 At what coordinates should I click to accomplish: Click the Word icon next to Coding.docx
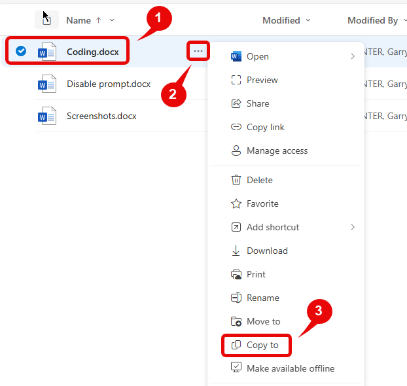click(x=46, y=52)
